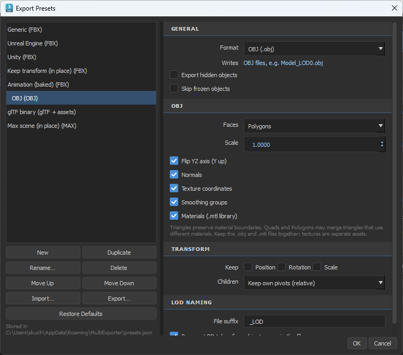Screen dimensions: 403x355
Task: Click the 'OBJ files, e.g. Model_LOD0.obj' text
Action: 283,63
